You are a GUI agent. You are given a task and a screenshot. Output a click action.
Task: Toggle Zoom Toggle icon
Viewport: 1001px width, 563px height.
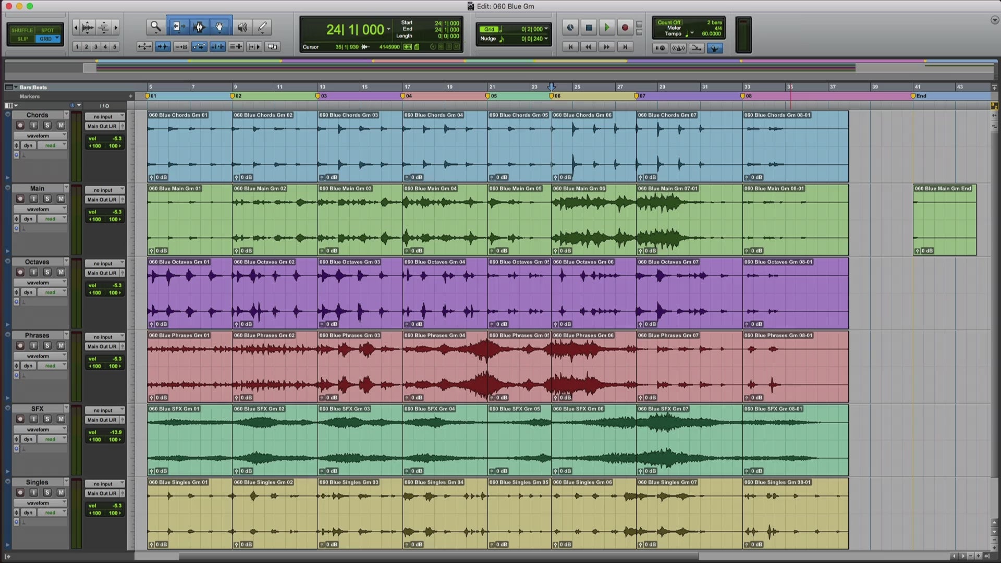coord(144,47)
